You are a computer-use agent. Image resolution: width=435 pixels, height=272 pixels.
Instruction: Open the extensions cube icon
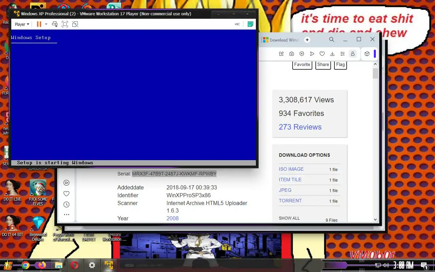pyautogui.click(x=367, y=54)
